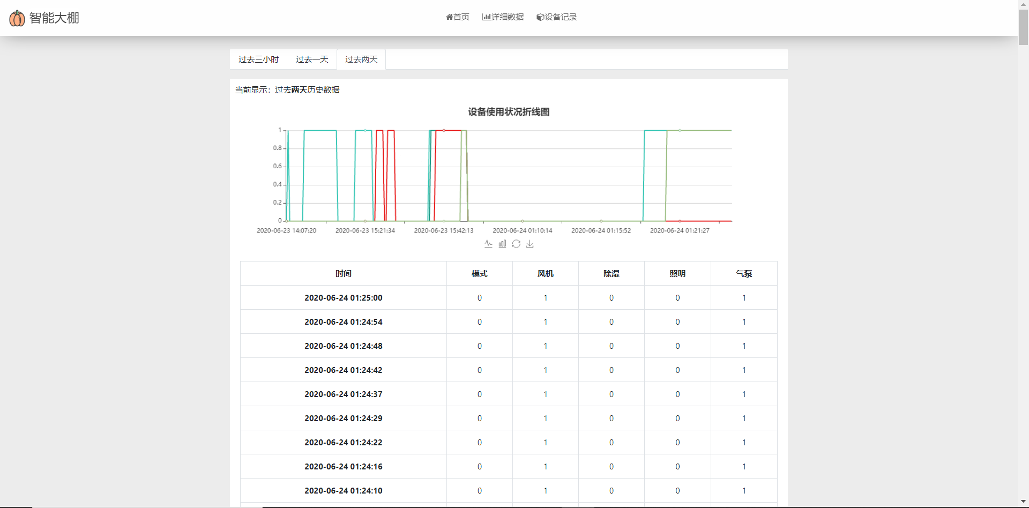Click the 气泵 column header

[744, 274]
